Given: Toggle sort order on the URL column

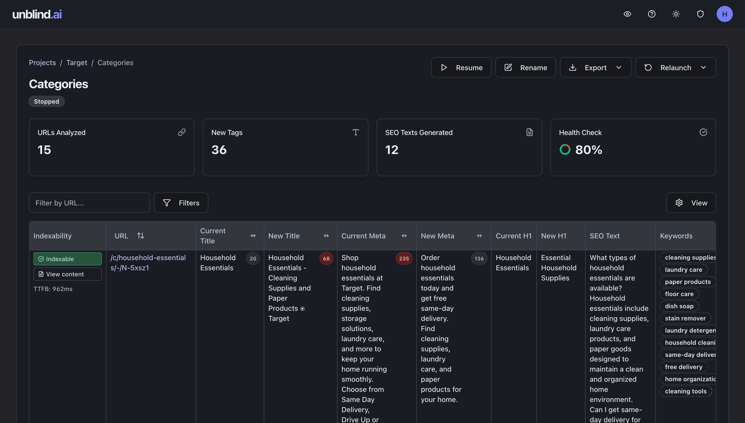Looking at the screenshot, I should [141, 236].
